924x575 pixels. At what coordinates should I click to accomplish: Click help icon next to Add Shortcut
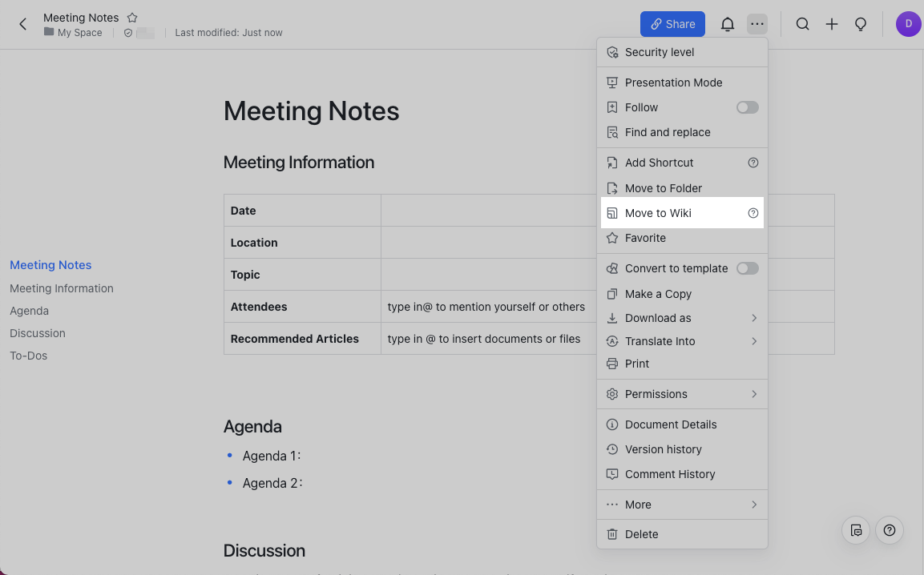click(x=753, y=163)
